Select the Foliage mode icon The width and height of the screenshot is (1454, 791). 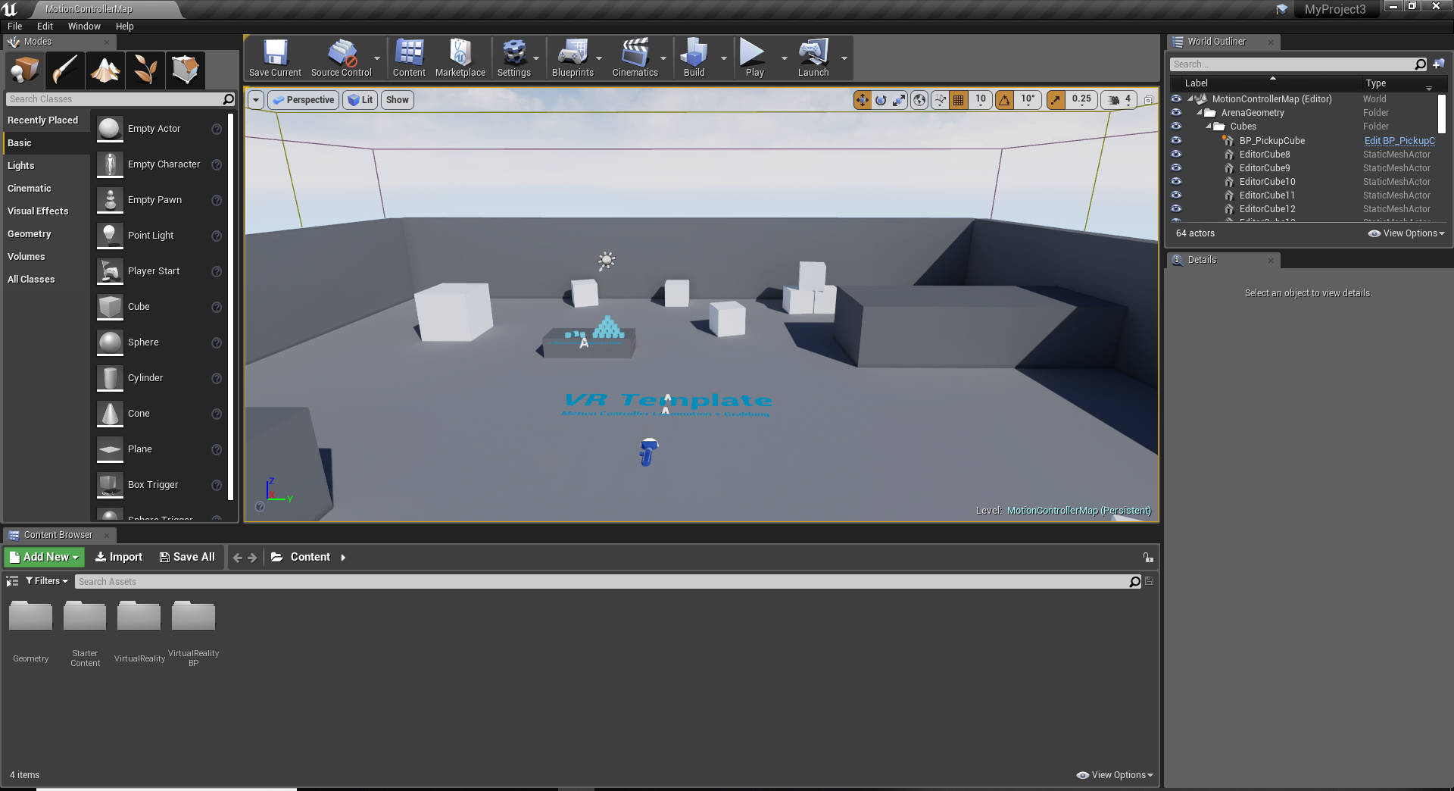[145, 70]
